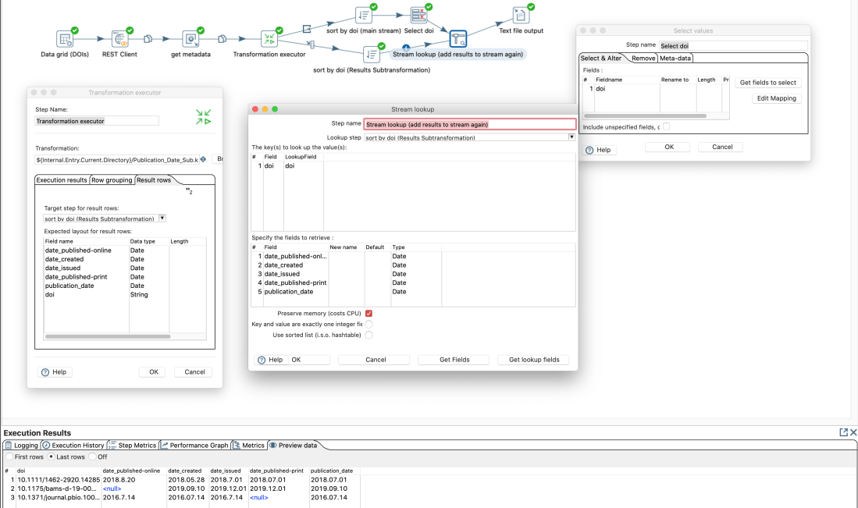The image size is (858, 508).
Task: Click the Transformation executor step icon
Action: 269,39
